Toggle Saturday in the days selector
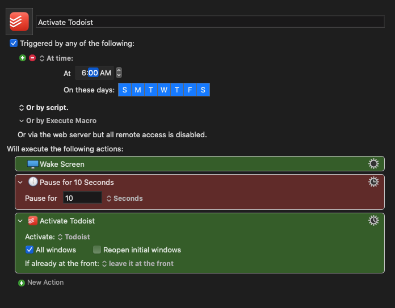This screenshot has height=308, width=395. click(x=203, y=90)
